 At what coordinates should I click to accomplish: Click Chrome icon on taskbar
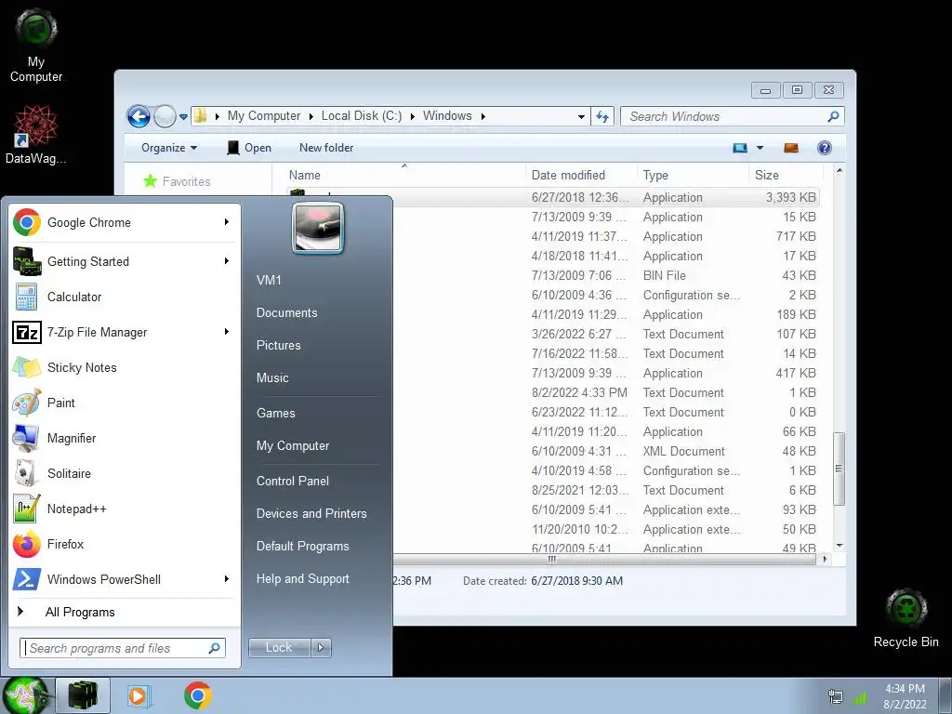(198, 695)
